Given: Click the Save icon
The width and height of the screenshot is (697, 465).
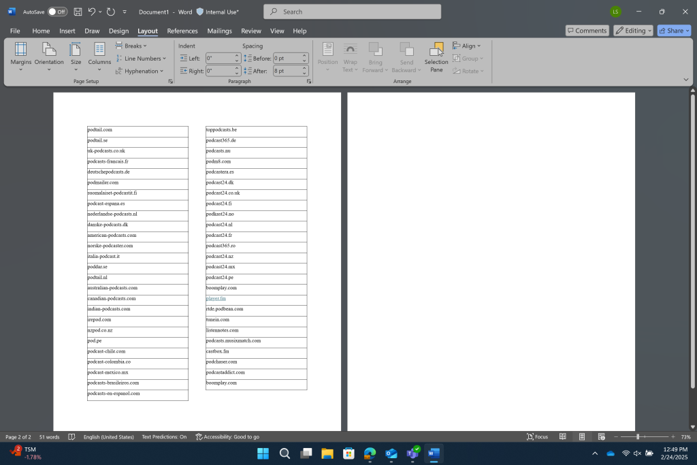Looking at the screenshot, I should click(x=78, y=12).
